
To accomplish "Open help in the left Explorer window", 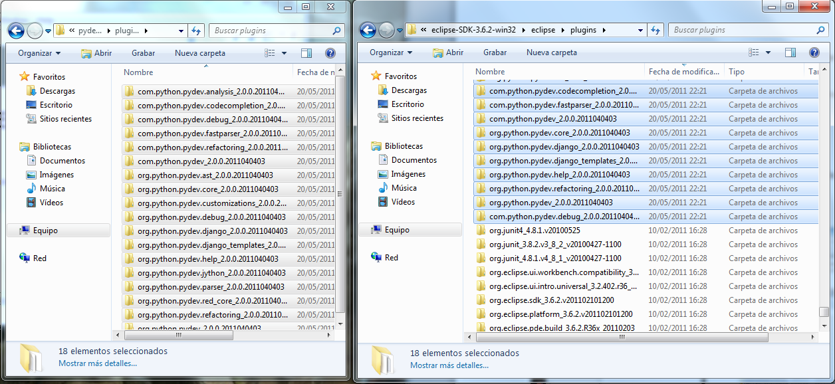I will coord(330,53).
